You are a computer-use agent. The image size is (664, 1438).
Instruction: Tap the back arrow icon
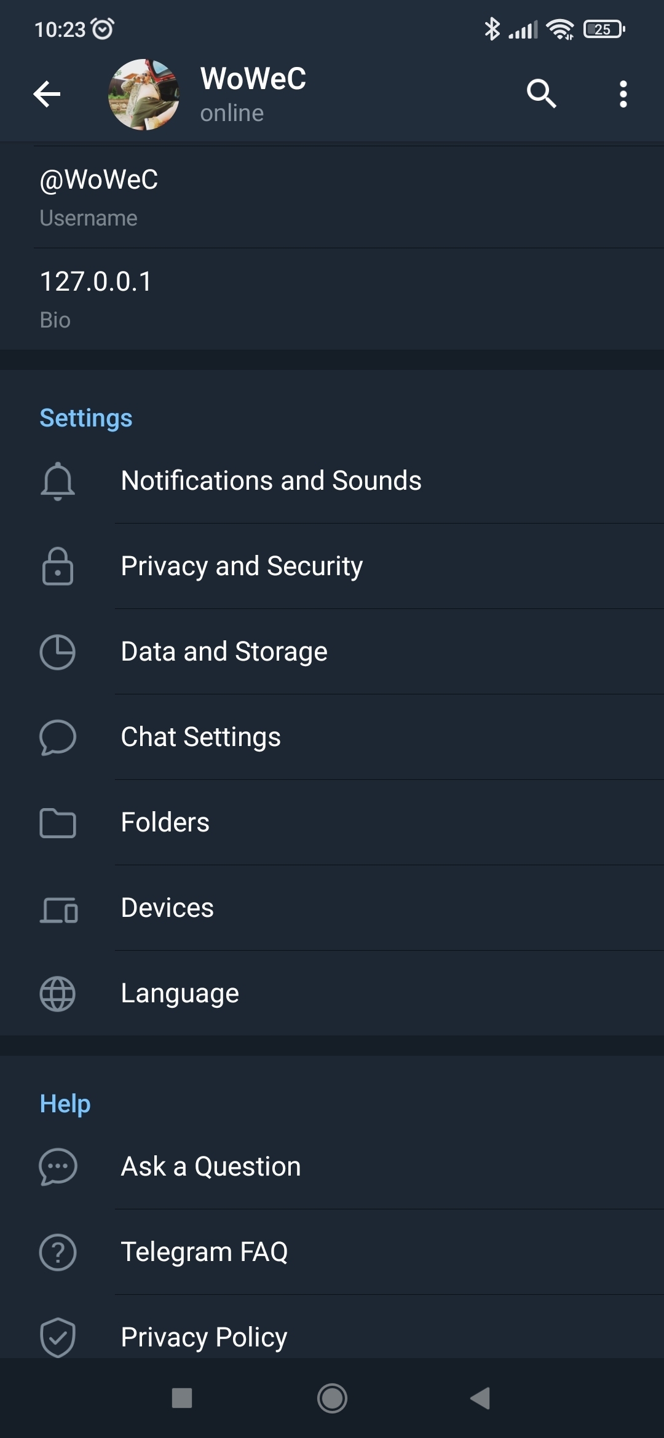coord(47,94)
